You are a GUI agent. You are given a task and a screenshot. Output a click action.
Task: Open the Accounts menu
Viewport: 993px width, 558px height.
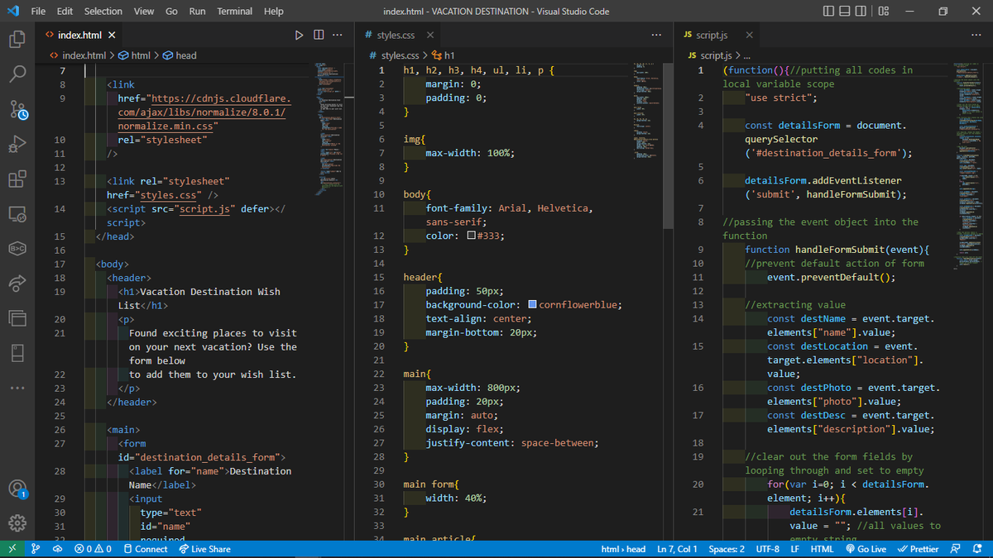click(x=18, y=489)
